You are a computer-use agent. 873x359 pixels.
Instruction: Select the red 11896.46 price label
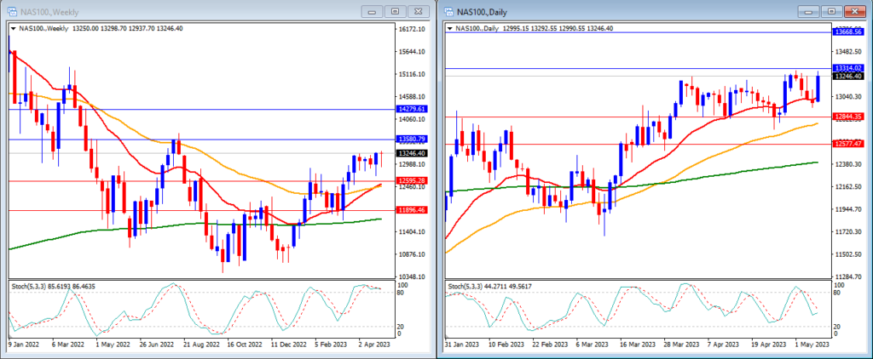(x=412, y=211)
